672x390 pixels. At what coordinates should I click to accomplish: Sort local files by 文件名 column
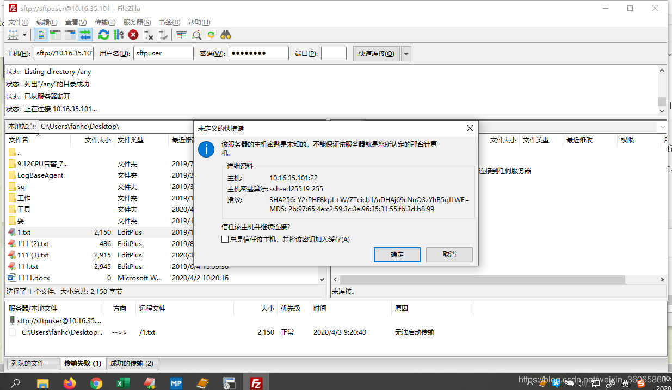point(38,140)
